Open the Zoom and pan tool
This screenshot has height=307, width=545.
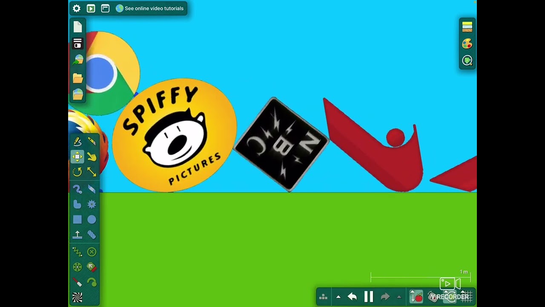(x=467, y=61)
